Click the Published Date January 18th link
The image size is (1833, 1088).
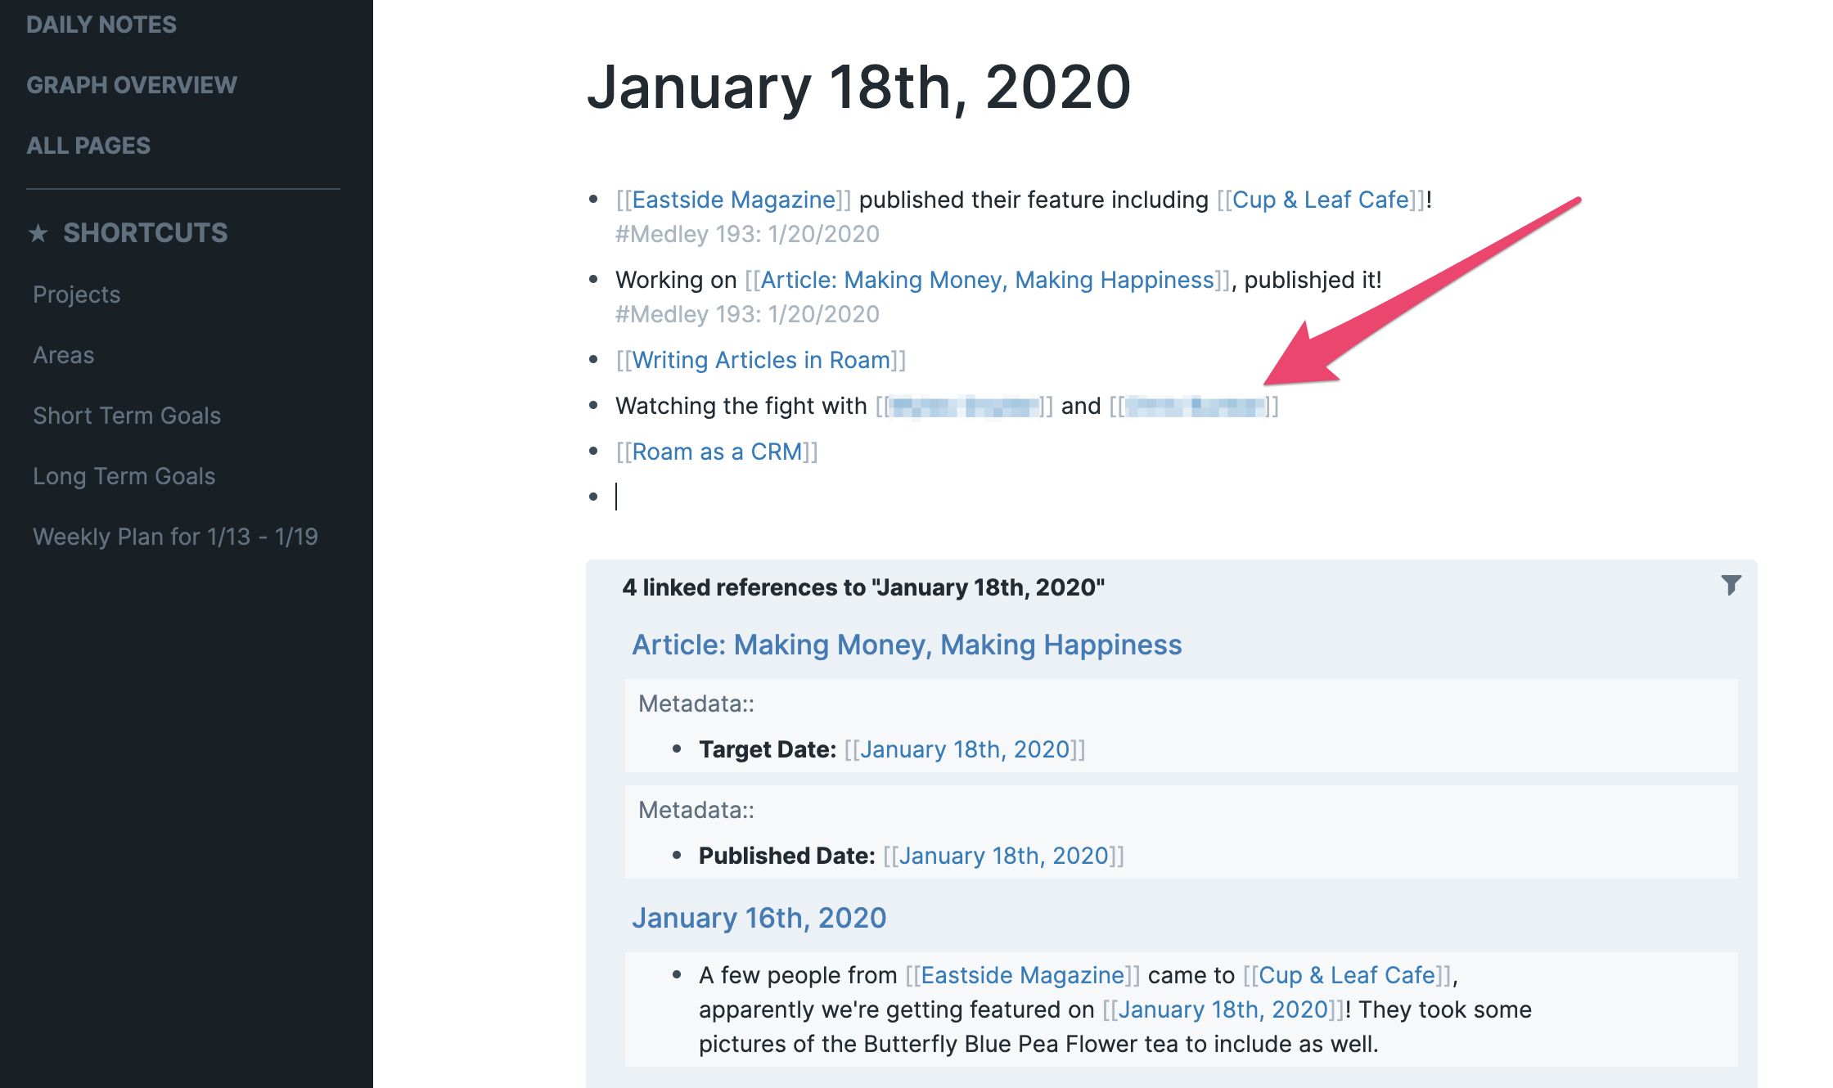(x=1003, y=856)
